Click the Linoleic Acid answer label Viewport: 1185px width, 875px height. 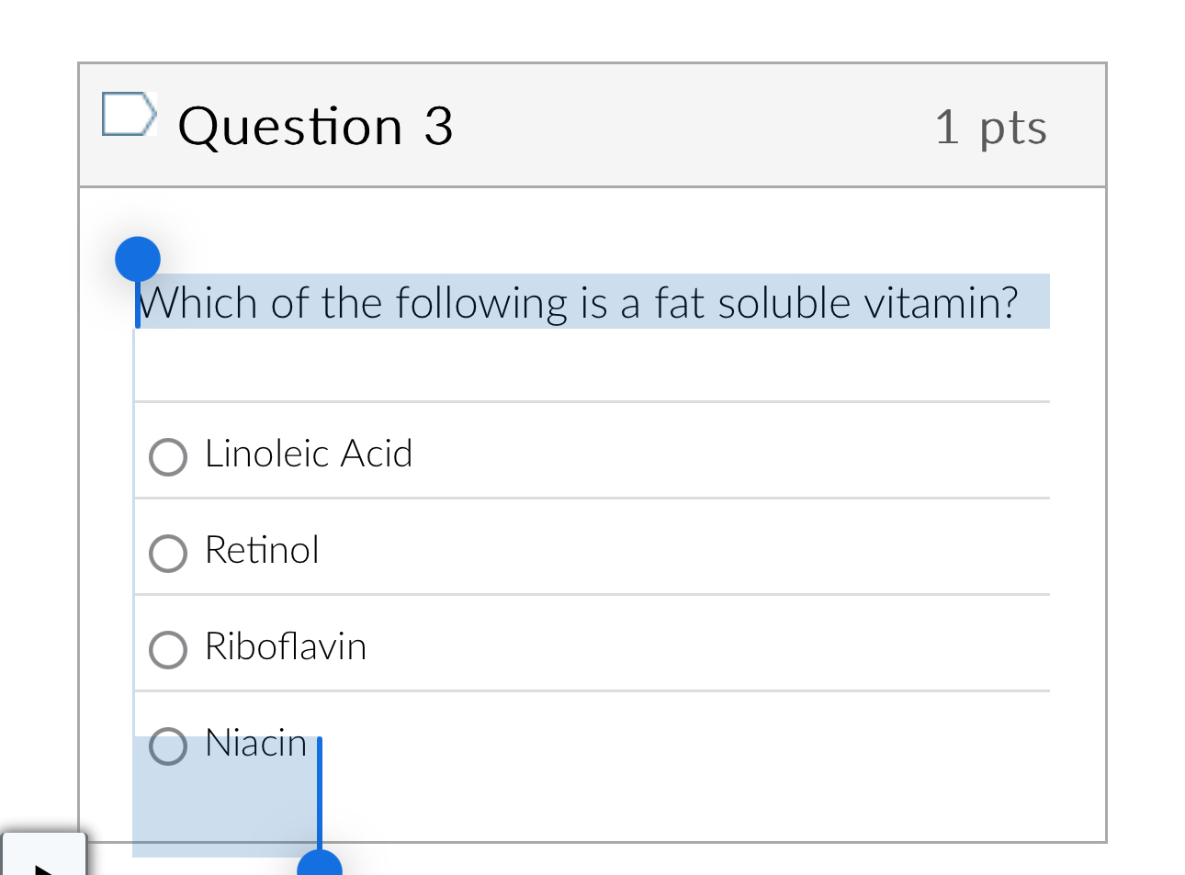(309, 454)
